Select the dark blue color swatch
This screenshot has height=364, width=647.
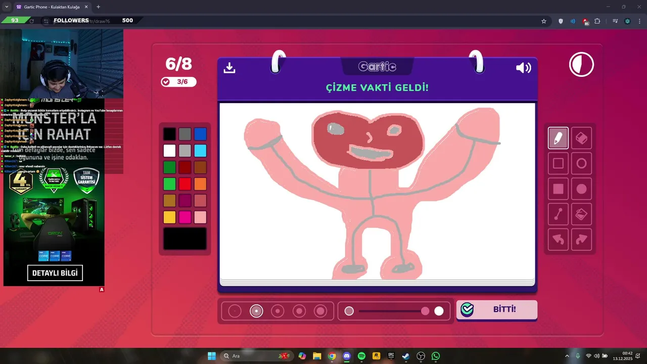point(200,134)
